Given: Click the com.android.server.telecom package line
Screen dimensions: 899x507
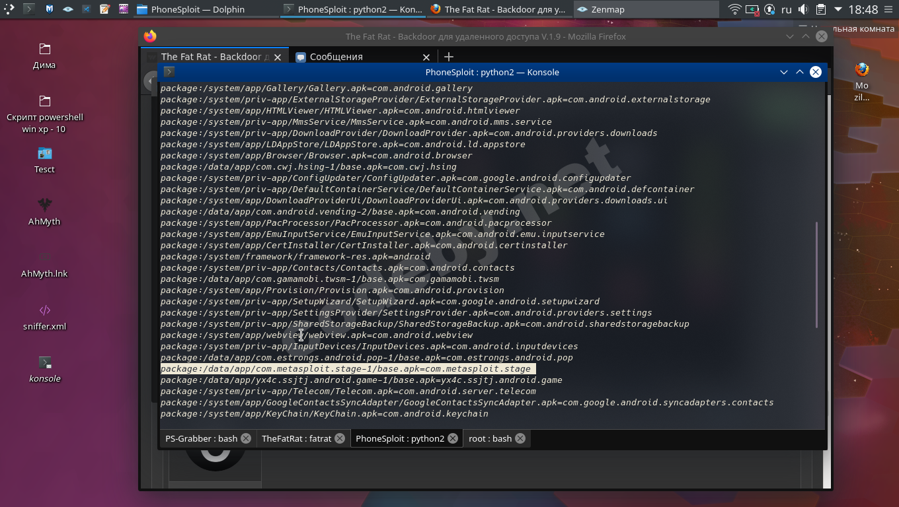Looking at the screenshot, I should [x=348, y=391].
